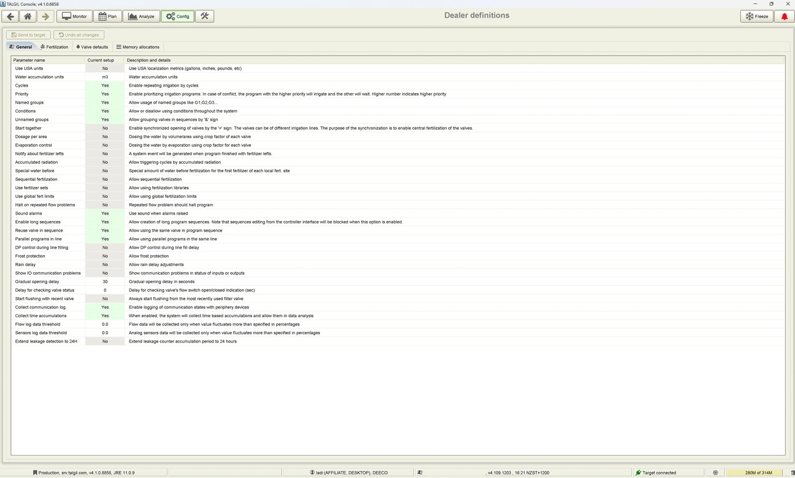Select DP control during line filling parameter
795x478 pixels.
[x=42, y=248]
